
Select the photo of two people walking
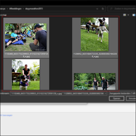(x=95, y=81)
